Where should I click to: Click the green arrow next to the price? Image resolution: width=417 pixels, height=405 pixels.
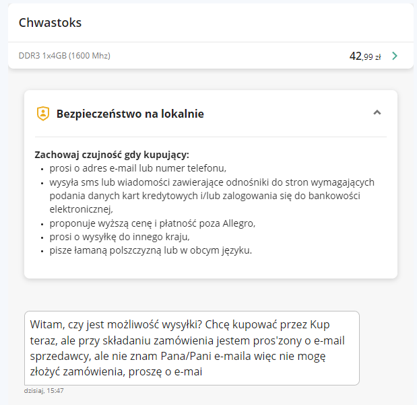pyautogui.click(x=395, y=56)
